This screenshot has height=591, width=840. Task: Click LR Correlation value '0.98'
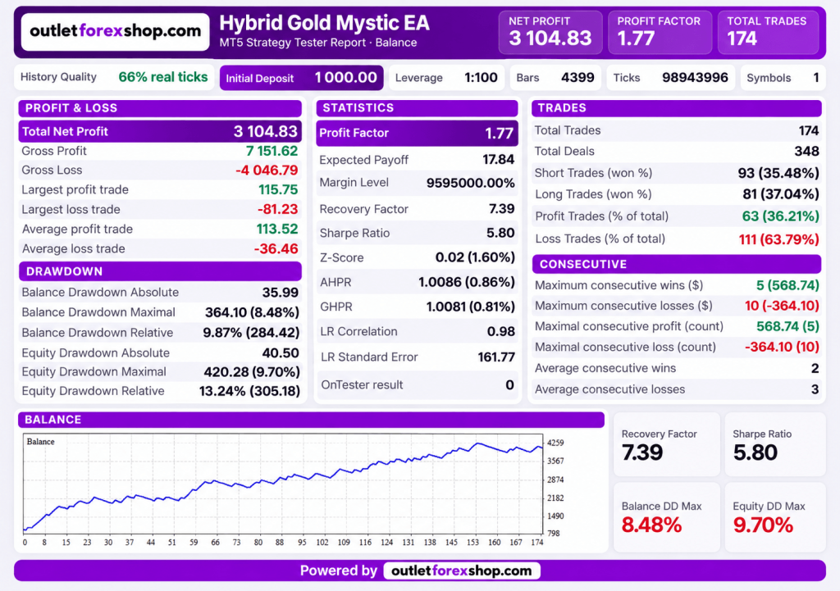(x=501, y=331)
